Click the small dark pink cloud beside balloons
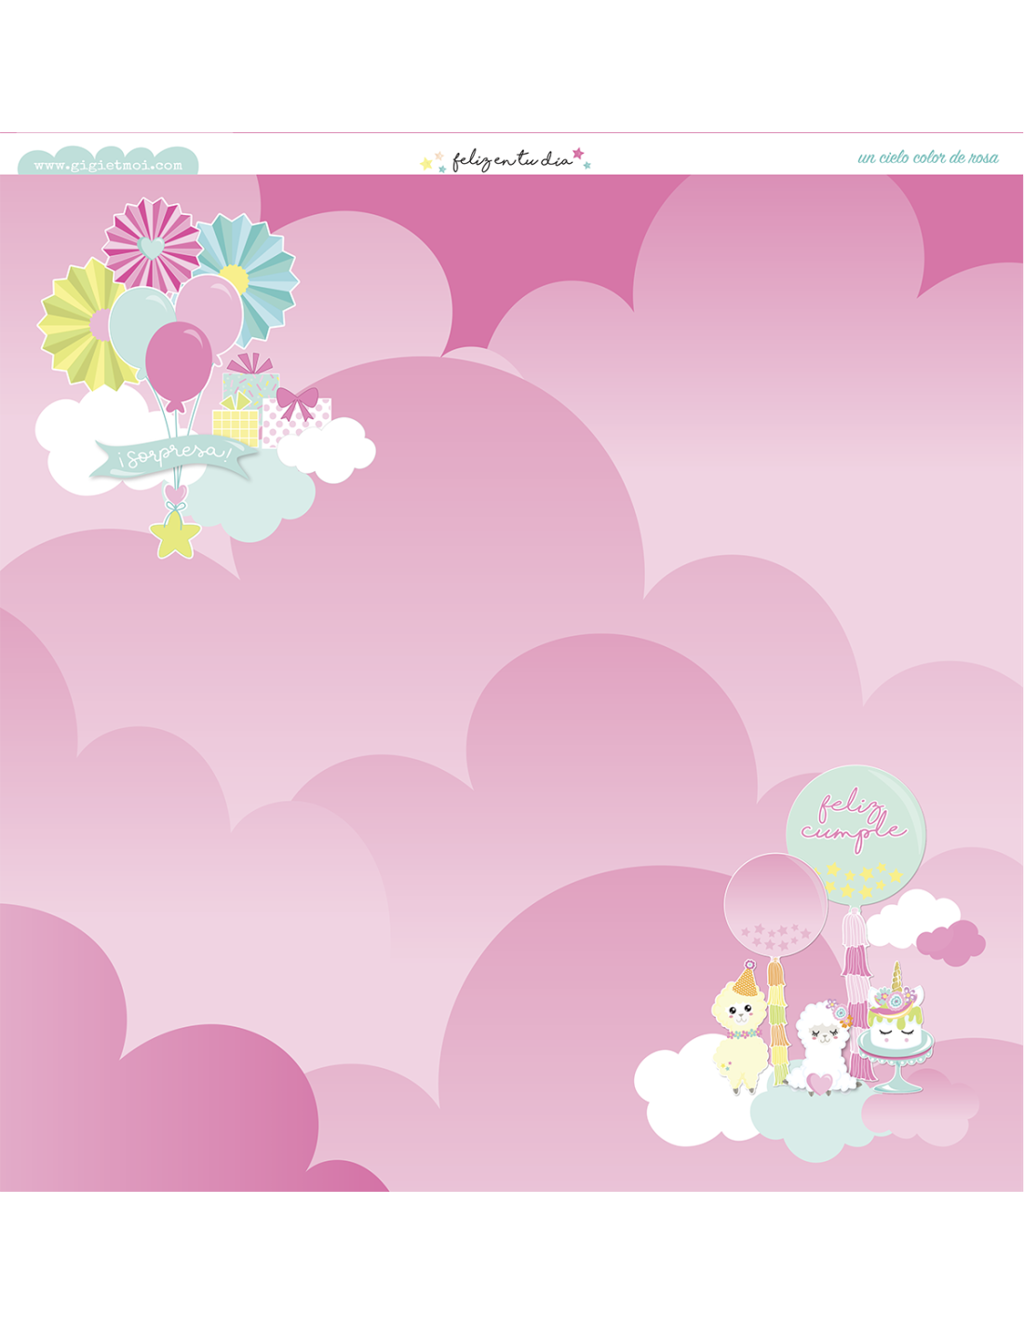 [951, 942]
